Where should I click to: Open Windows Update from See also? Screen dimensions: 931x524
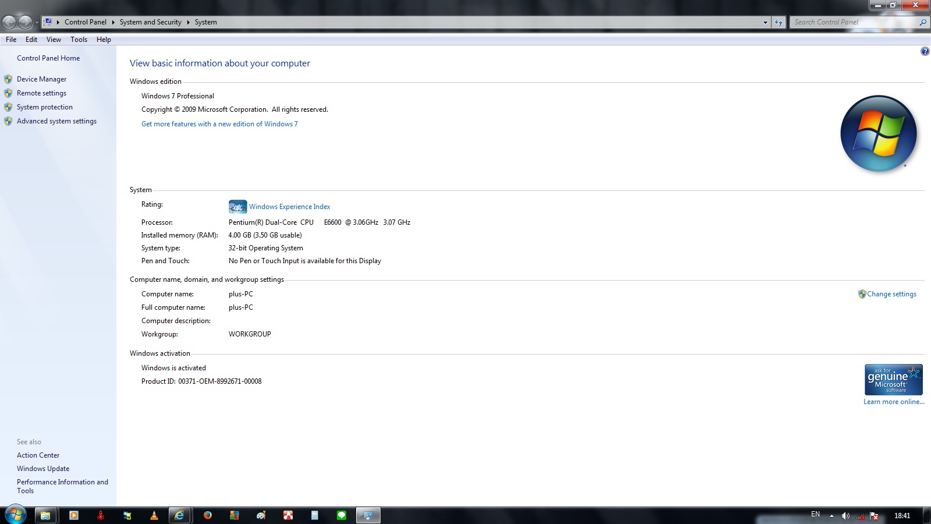pyautogui.click(x=43, y=469)
